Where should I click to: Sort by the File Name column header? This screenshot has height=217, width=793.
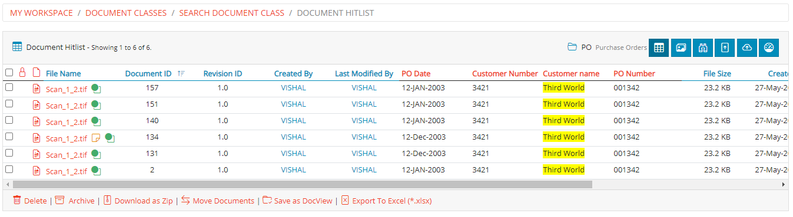coord(64,74)
